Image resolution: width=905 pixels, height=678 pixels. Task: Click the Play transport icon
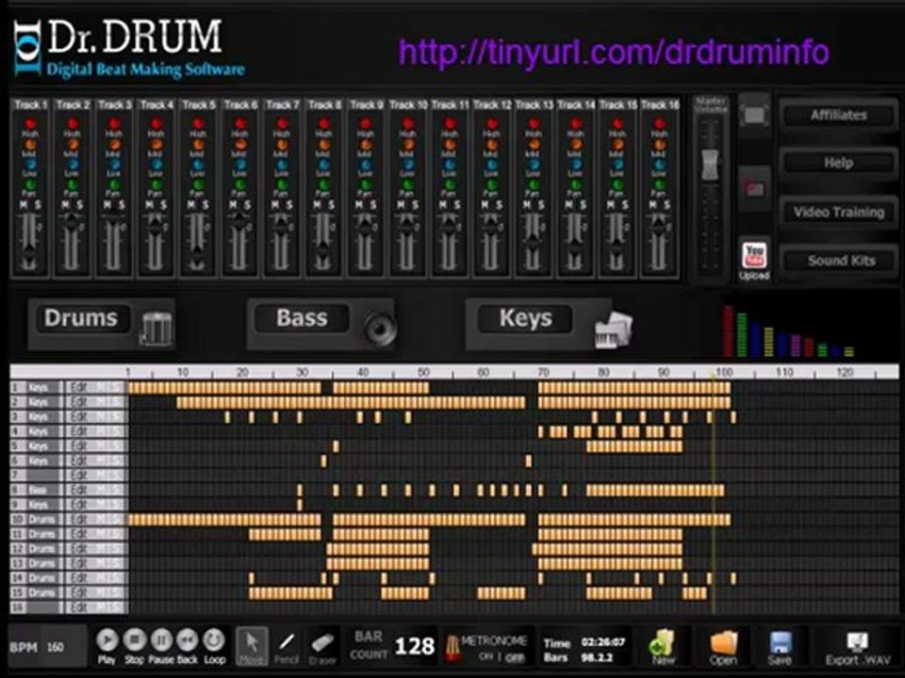[107, 640]
